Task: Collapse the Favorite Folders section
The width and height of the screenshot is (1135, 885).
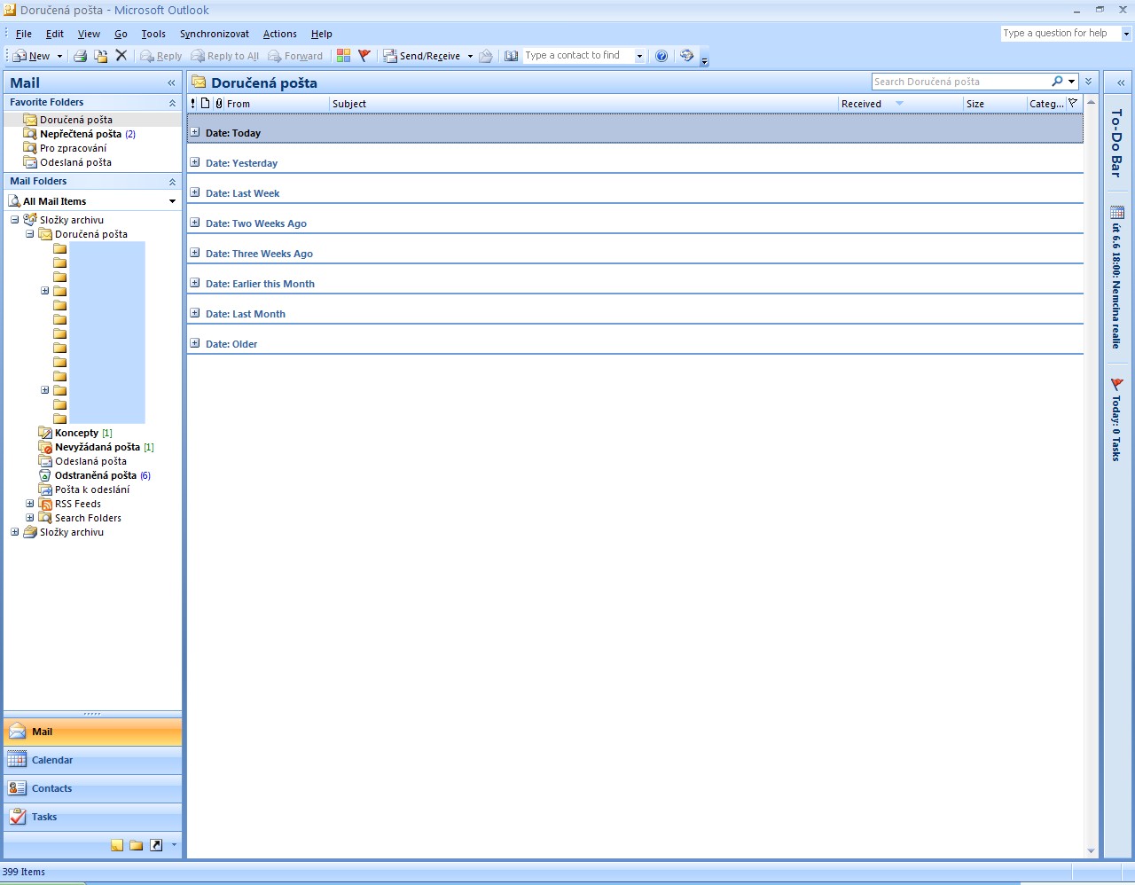Action: [172, 103]
